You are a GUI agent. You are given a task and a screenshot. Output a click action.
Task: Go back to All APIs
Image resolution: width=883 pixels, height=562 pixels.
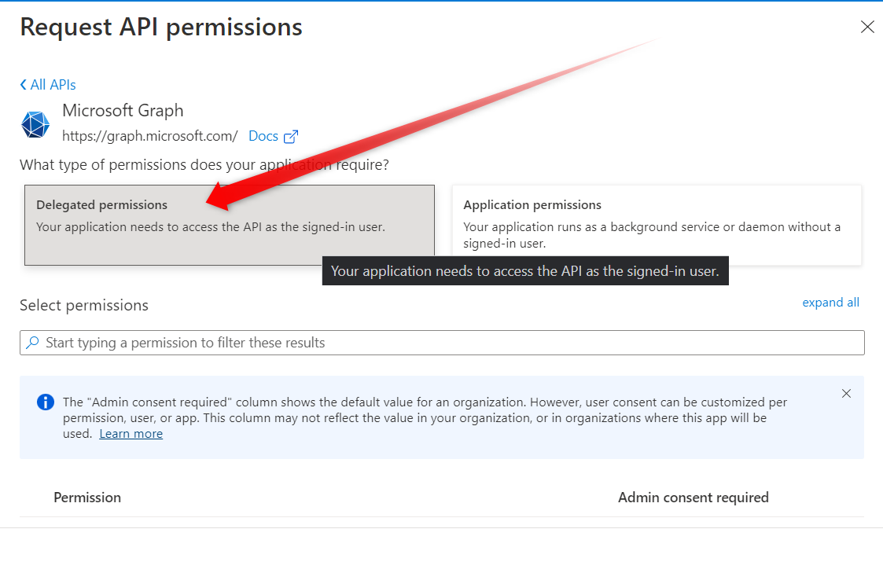click(x=53, y=85)
